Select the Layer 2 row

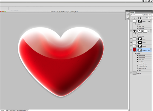(x=141, y=46)
